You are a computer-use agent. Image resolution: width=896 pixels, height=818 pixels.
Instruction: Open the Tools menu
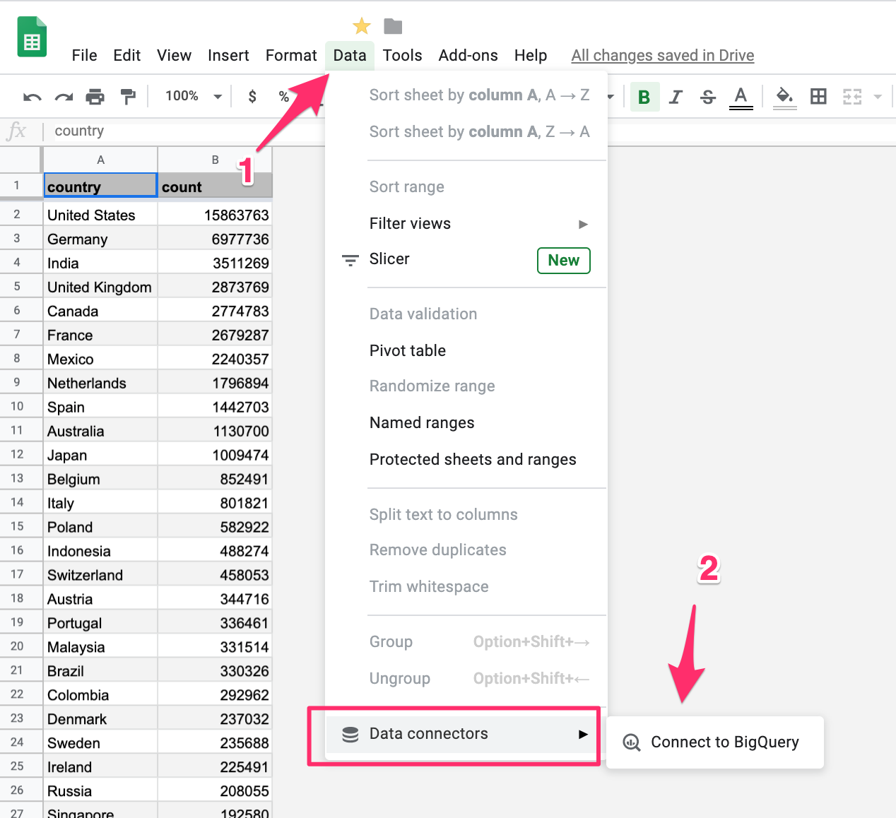click(x=402, y=55)
